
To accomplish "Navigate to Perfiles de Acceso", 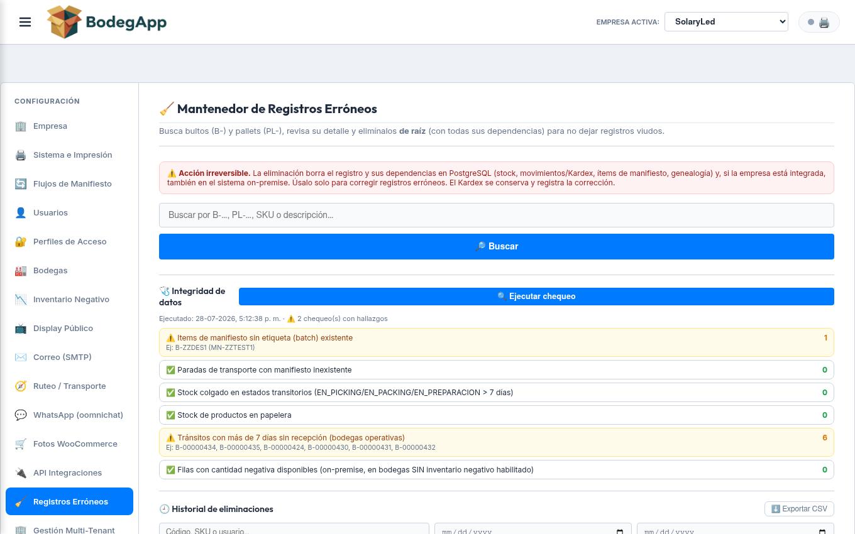I will tap(69, 242).
